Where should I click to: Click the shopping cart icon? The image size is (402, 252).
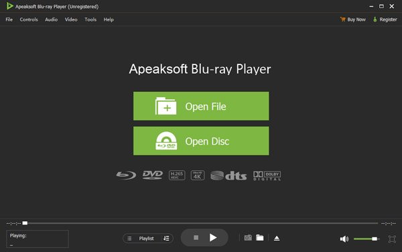343,19
